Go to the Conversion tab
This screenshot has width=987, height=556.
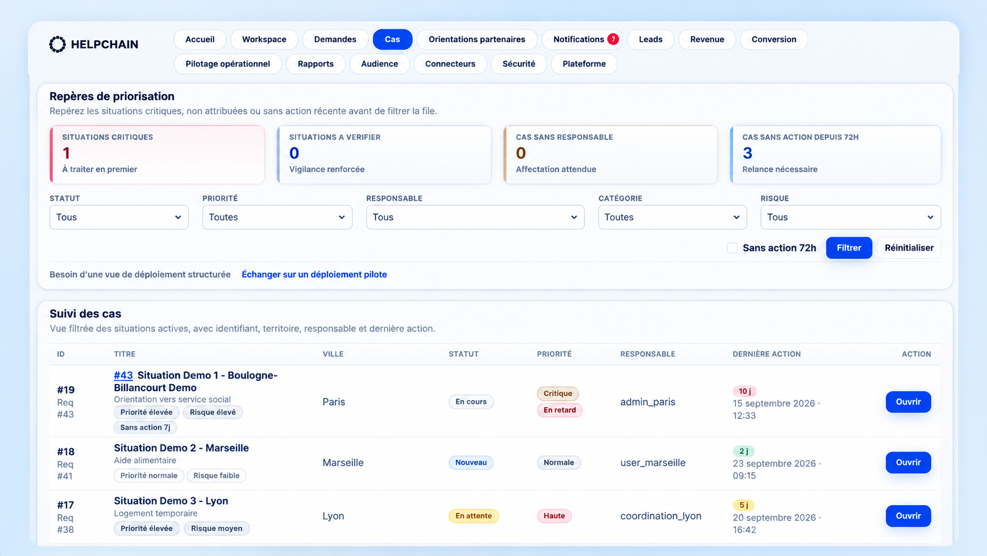774,40
